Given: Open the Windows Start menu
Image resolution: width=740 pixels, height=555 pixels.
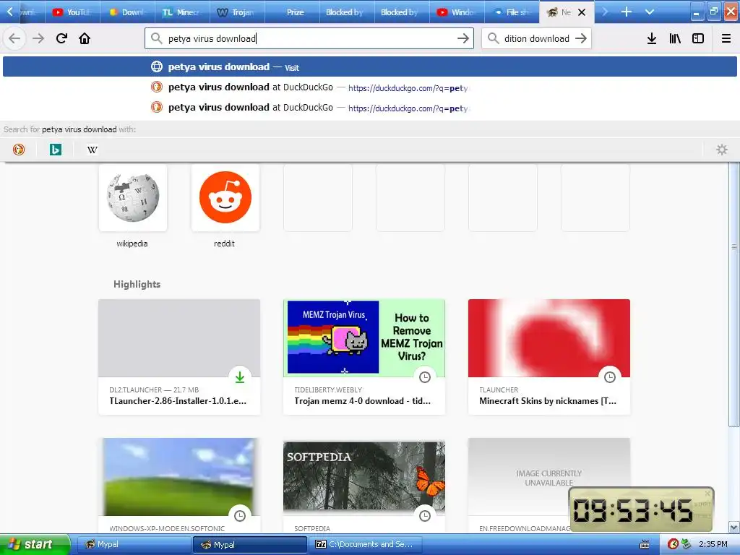Looking at the screenshot, I should (x=35, y=544).
